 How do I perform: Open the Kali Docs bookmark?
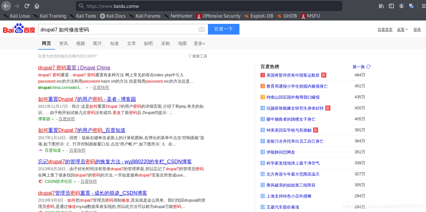[113, 16]
